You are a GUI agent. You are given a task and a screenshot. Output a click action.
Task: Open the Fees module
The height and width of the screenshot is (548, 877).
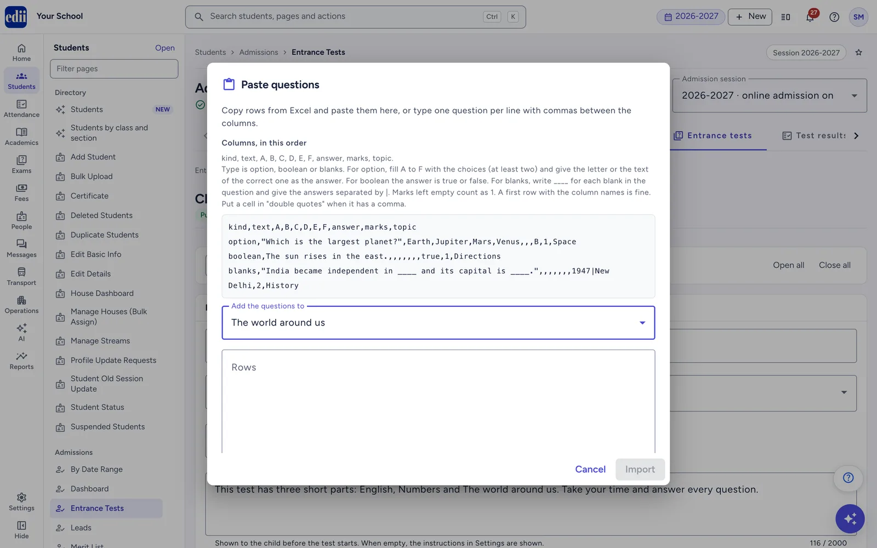[21, 192]
